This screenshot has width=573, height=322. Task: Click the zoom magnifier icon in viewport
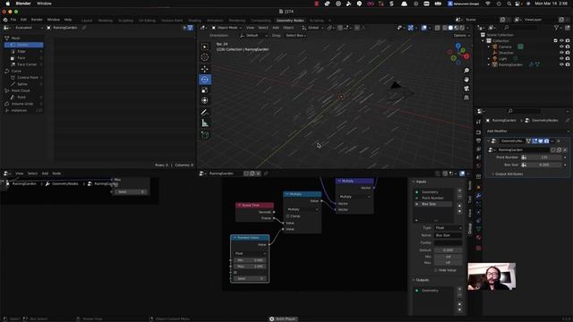pyautogui.click(x=466, y=71)
